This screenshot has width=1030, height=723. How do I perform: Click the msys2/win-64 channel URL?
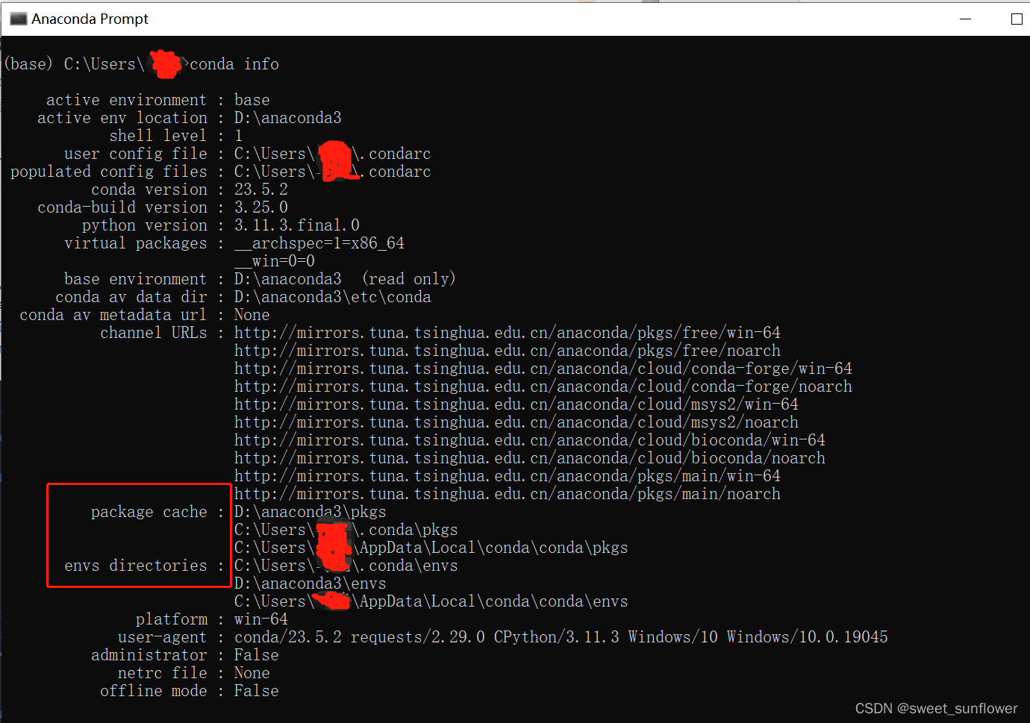pyautogui.click(x=516, y=404)
